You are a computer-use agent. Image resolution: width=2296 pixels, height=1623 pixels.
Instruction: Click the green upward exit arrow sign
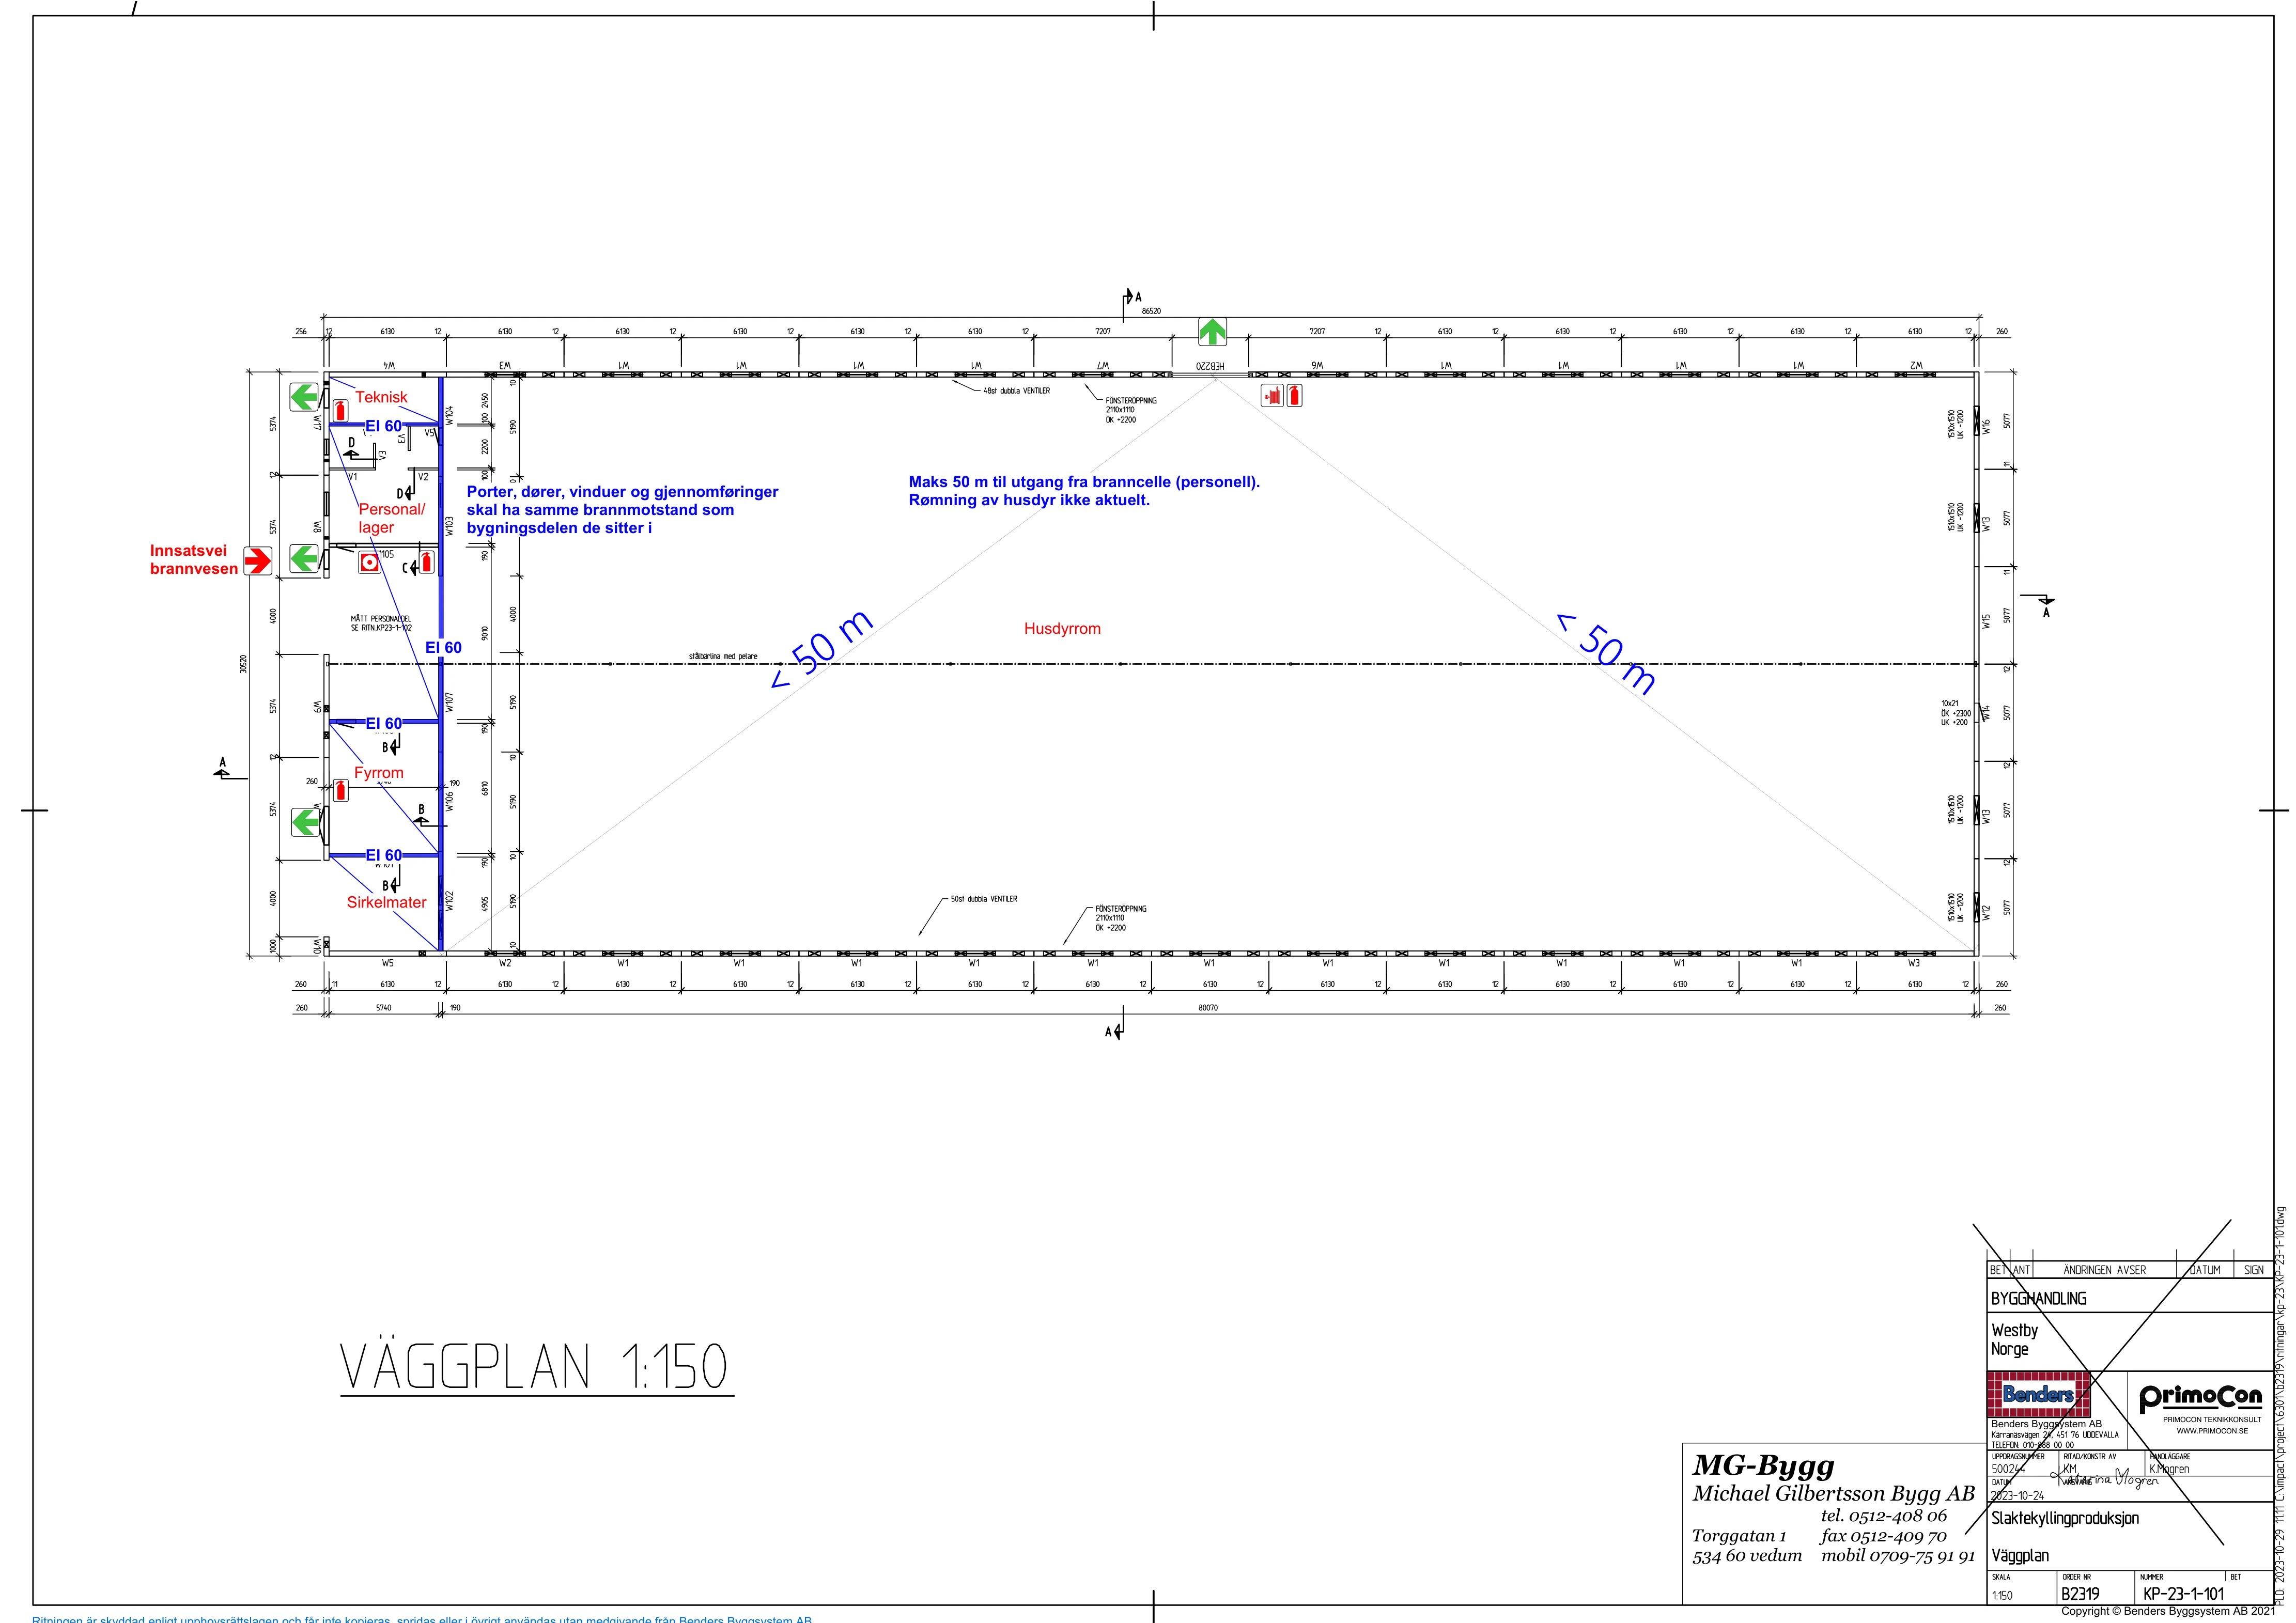pos(1212,331)
